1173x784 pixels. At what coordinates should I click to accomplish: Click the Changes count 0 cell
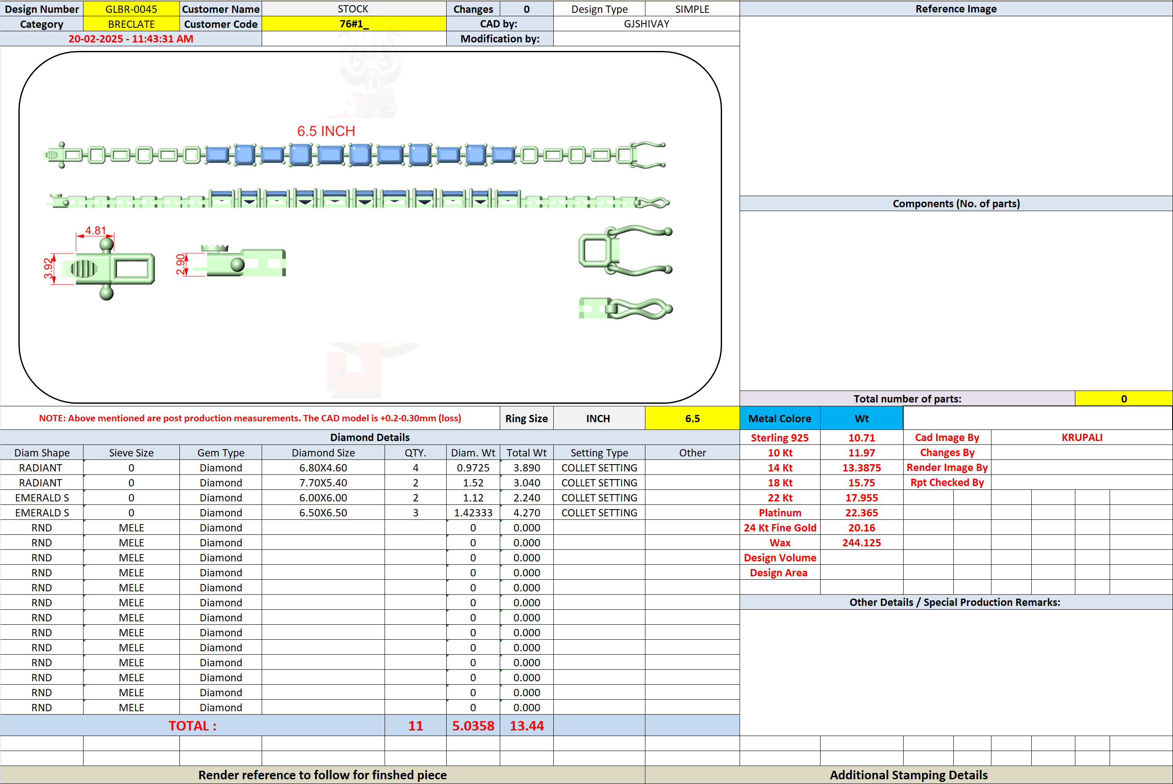tap(526, 9)
